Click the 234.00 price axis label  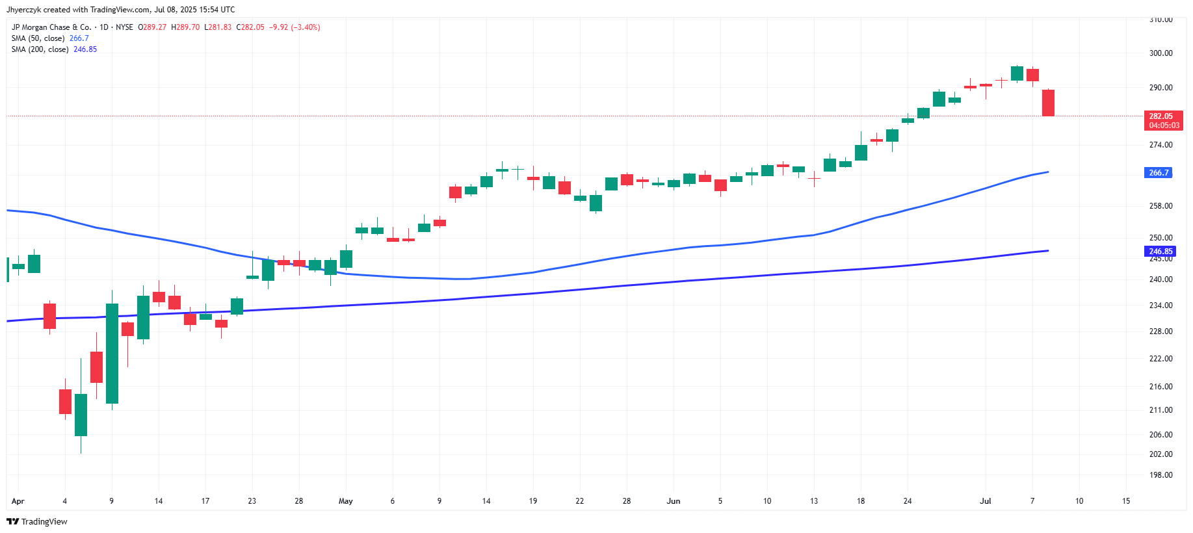pos(1160,305)
